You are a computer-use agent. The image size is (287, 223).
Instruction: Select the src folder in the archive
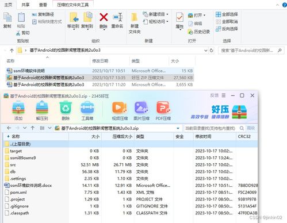(13, 165)
